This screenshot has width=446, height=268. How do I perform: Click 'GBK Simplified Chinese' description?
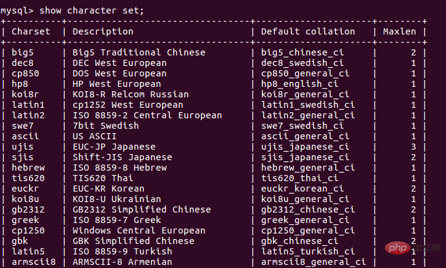tap(134, 241)
